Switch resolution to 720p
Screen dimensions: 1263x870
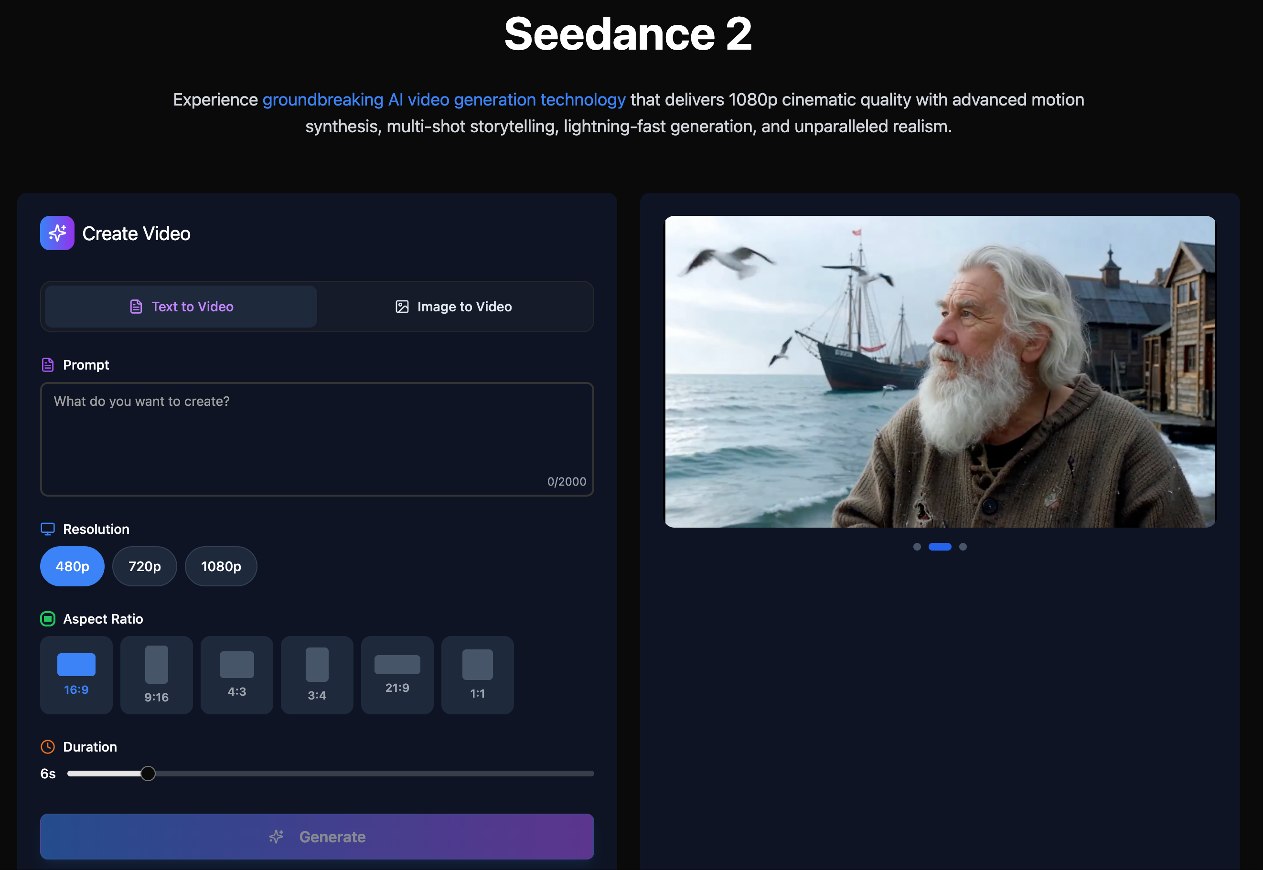pyautogui.click(x=145, y=566)
